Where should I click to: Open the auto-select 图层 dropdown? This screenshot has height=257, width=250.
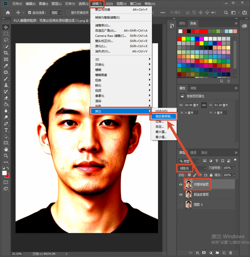tap(56, 13)
